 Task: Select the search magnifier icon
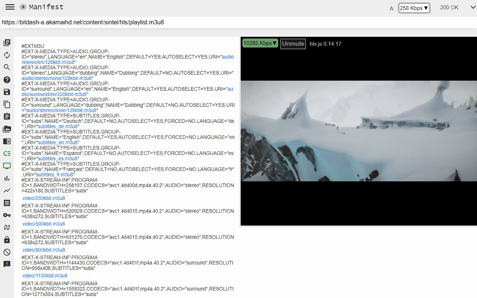[7, 67]
